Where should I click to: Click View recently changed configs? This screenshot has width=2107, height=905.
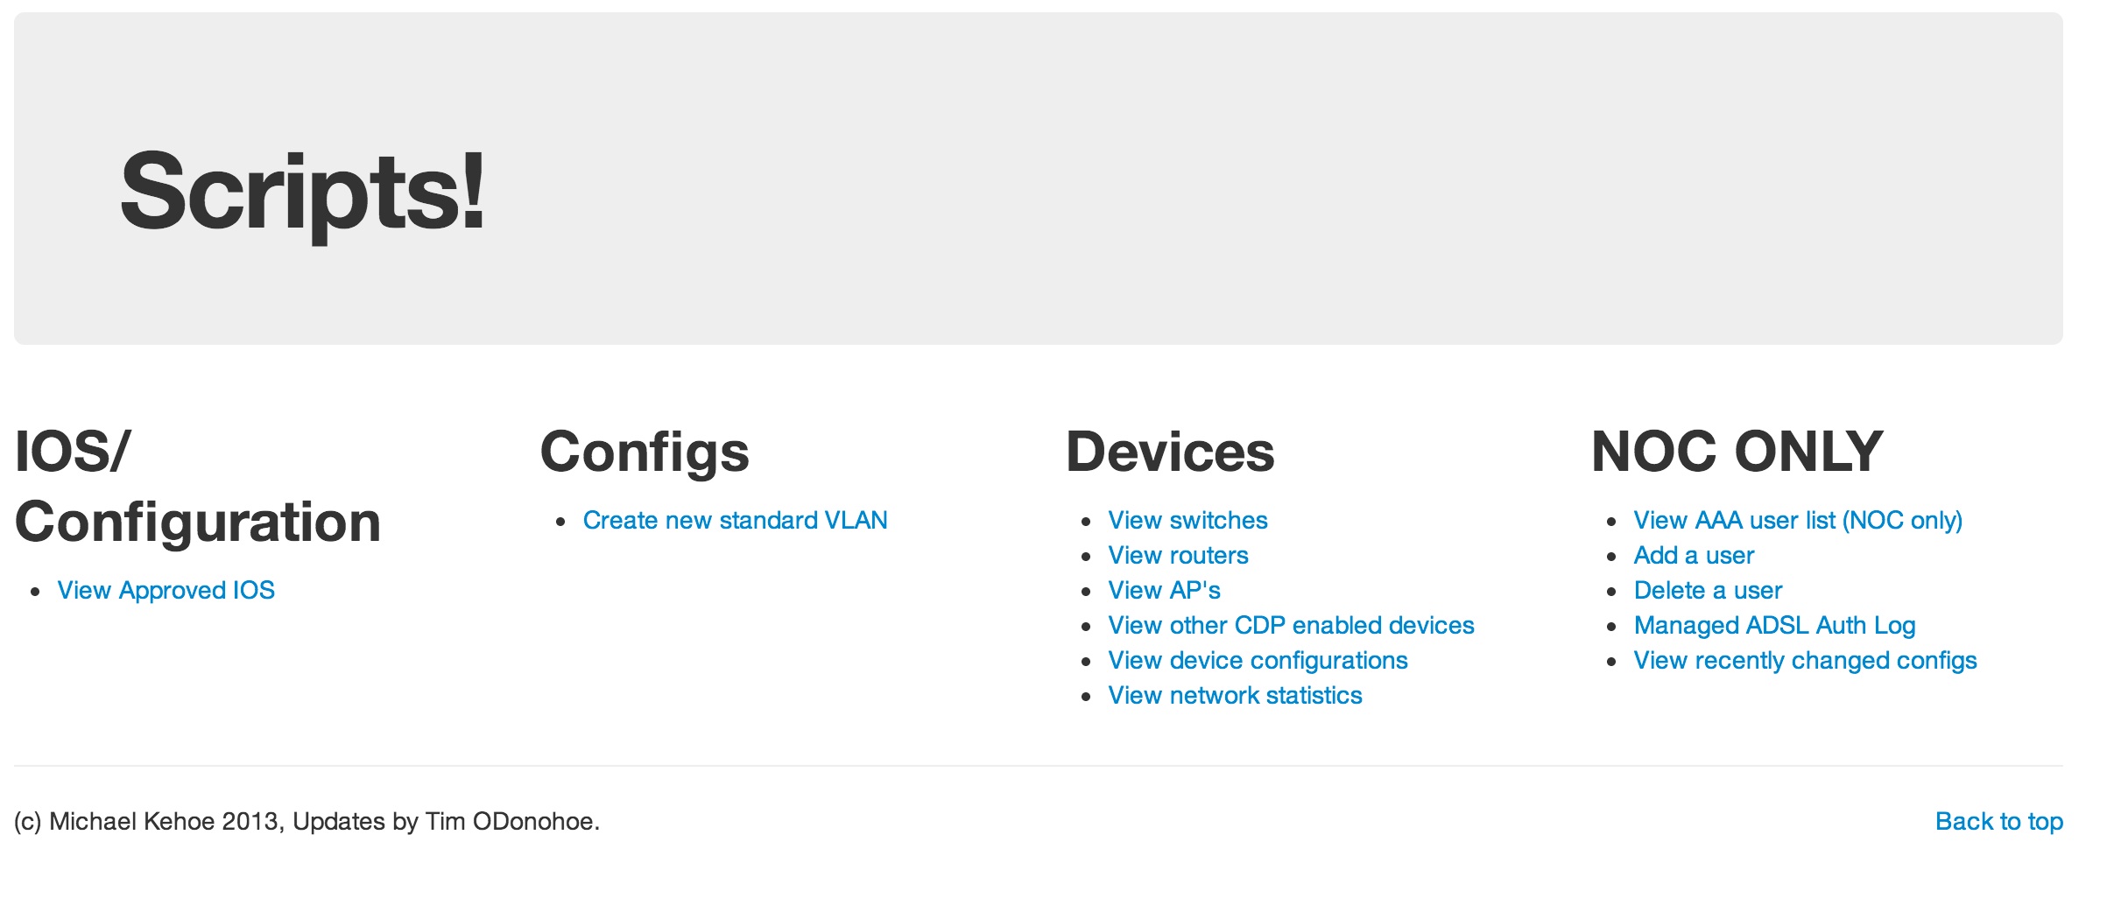coord(1806,661)
